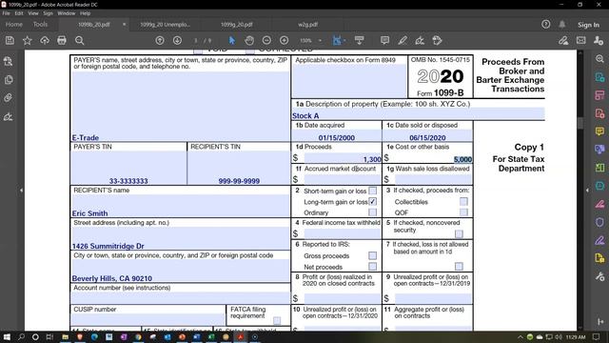Switch to the w2g.pdf tab
This screenshot has width=609, height=343.
pos(307,25)
